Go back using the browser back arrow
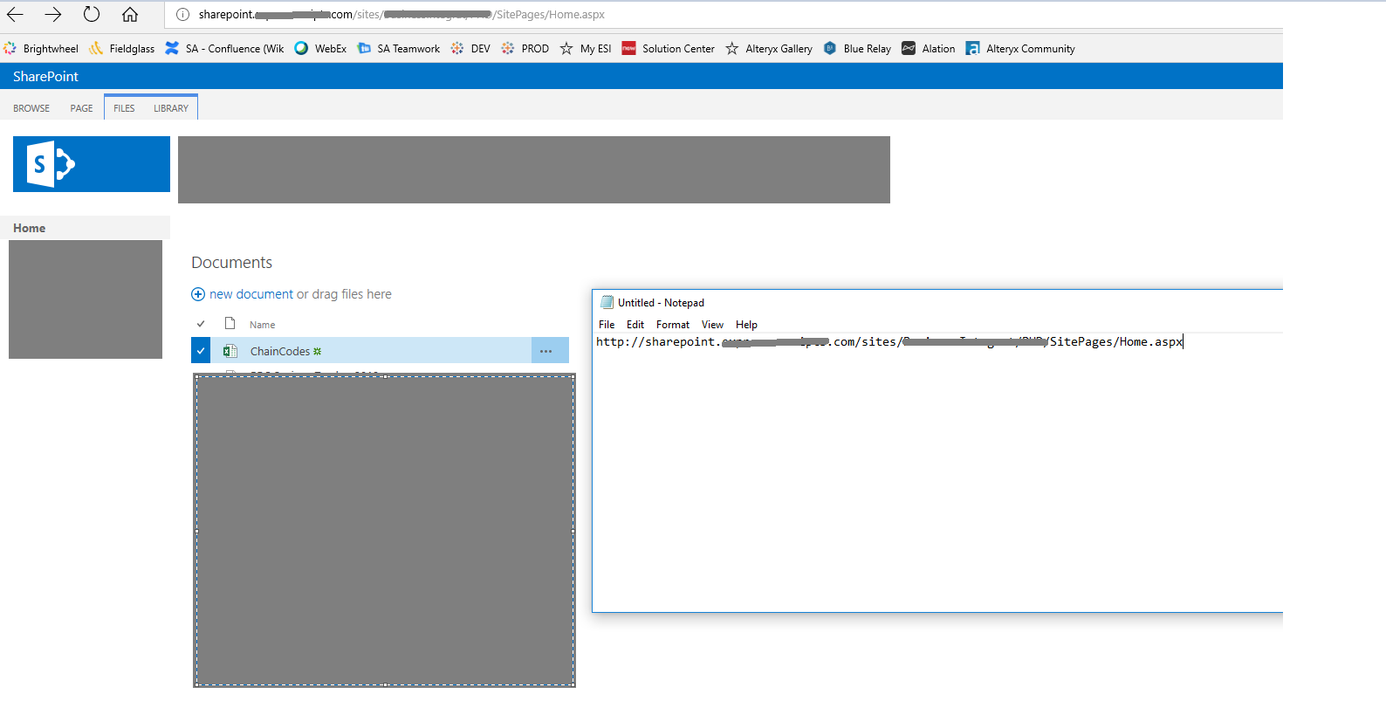Viewport: 1386px width, 701px height. [x=15, y=14]
